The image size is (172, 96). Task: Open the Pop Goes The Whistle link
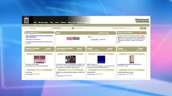(x=32, y=64)
